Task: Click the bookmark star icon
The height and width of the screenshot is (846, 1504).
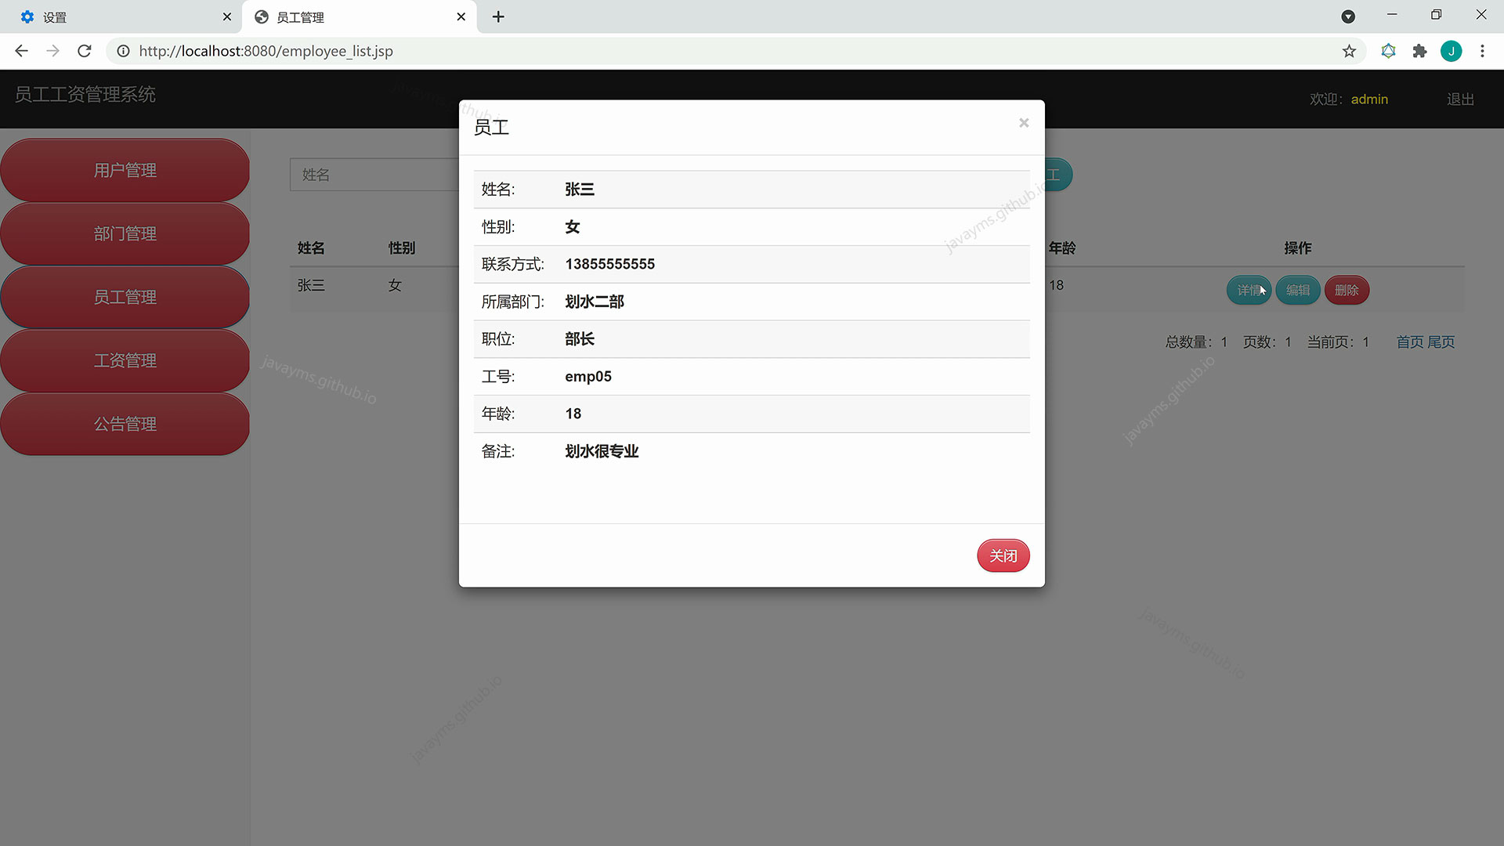Action: point(1349,51)
